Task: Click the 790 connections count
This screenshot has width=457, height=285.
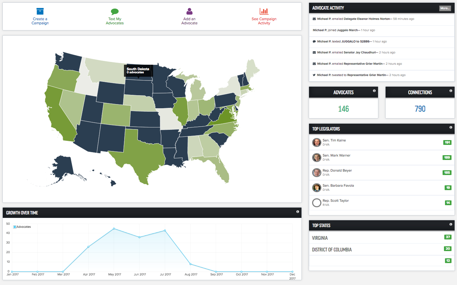Action: point(420,109)
